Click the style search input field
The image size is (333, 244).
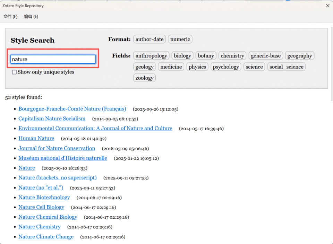53,59
